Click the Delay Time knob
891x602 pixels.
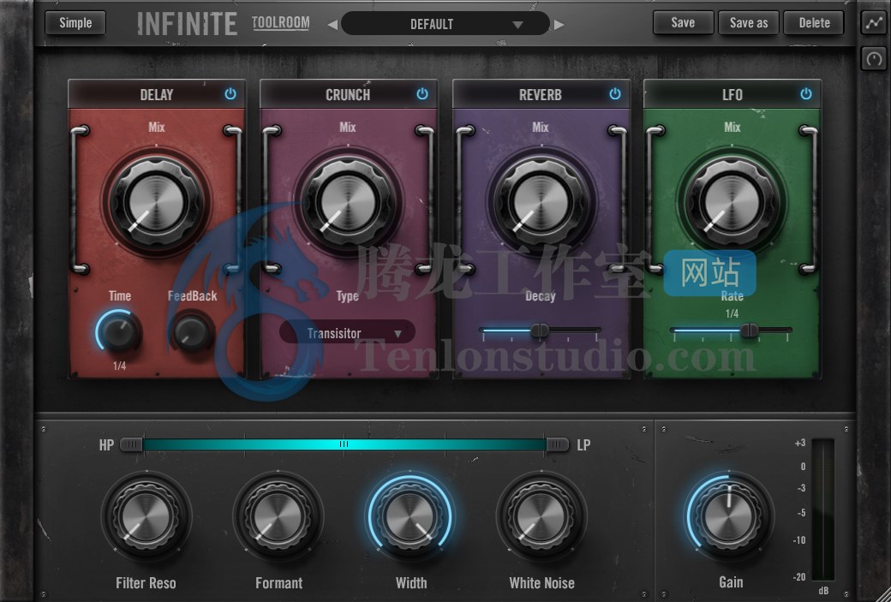click(x=119, y=331)
